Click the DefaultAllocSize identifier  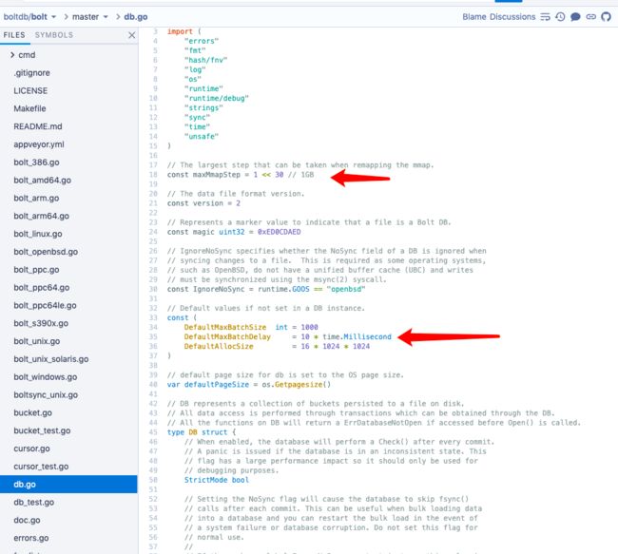tap(219, 346)
